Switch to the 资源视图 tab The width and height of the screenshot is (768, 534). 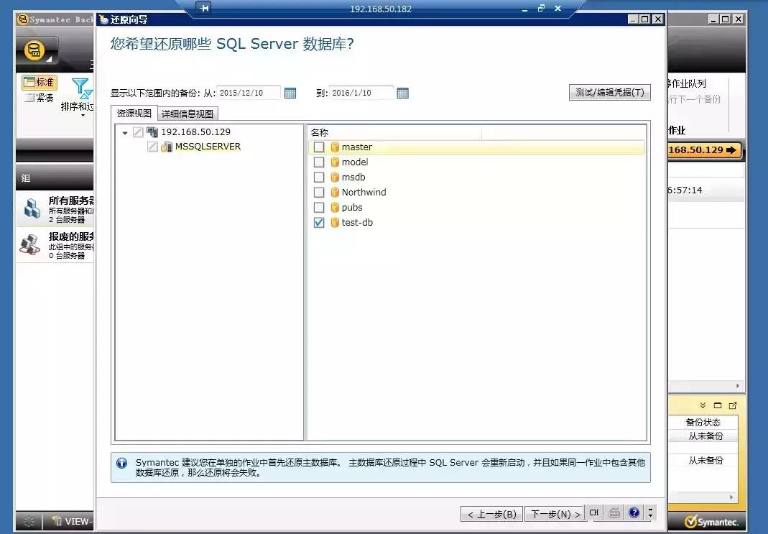point(134,113)
